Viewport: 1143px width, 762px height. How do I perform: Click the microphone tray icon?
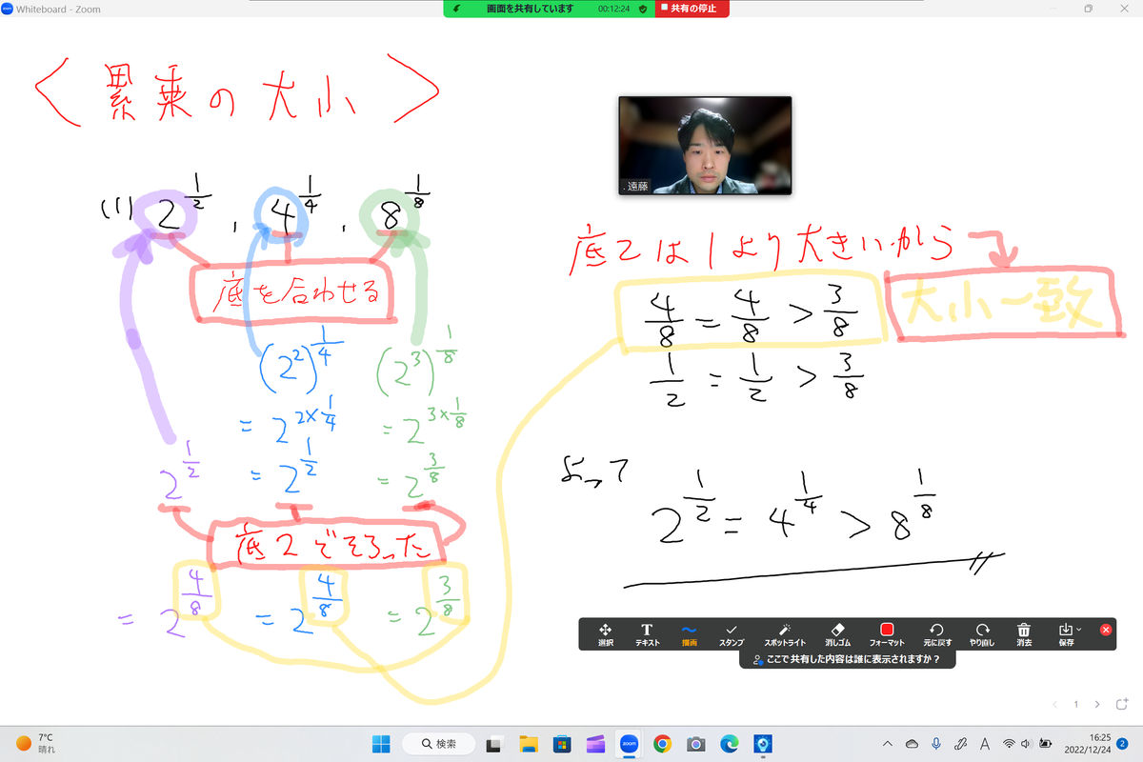coord(936,744)
